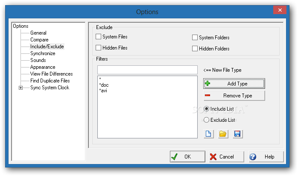The image size is (298, 176).
Task: Select the *avi filter entry
Action: point(103,91)
